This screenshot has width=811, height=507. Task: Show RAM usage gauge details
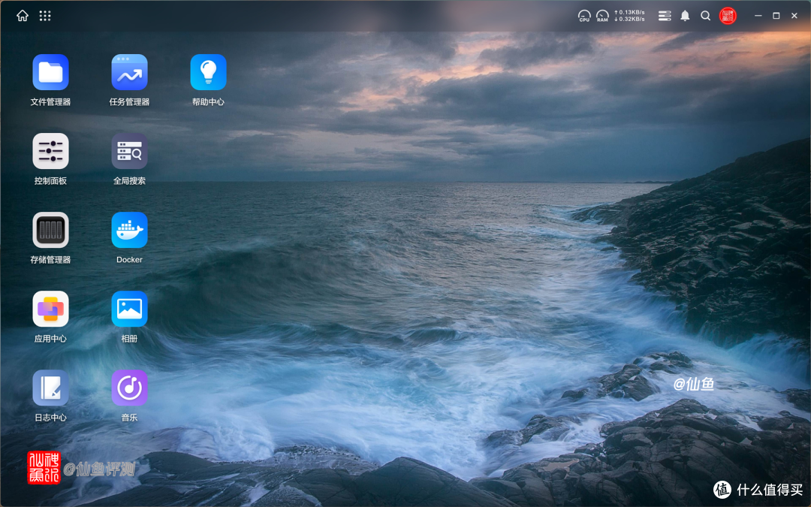coord(602,16)
